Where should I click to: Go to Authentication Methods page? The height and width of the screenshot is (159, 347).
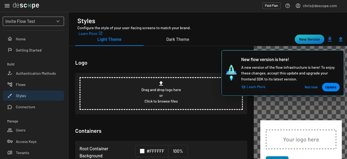(x=33, y=73)
